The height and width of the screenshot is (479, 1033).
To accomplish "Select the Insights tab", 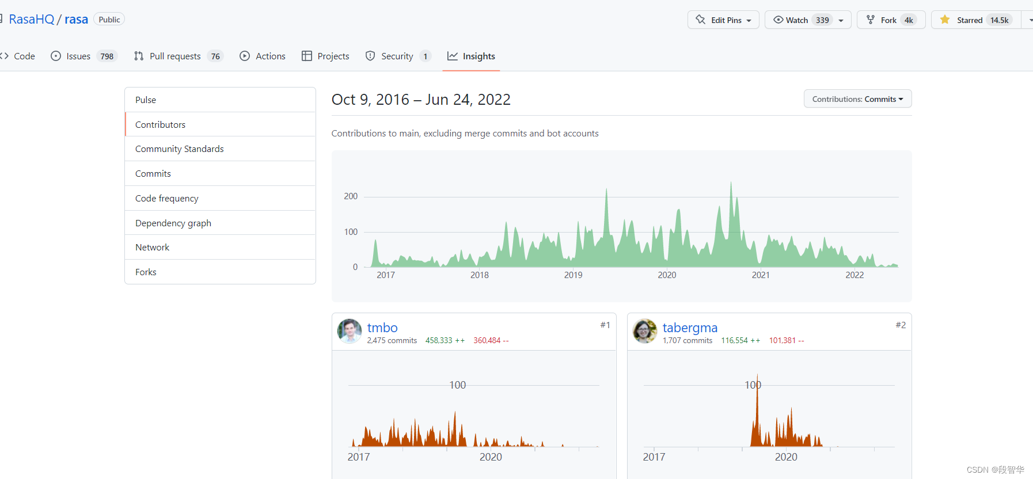I will tap(471, 56).
